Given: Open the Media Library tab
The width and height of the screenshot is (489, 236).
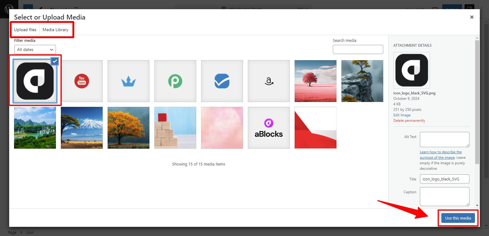Looking at the screenshot, I should click(x=55, y=30).
